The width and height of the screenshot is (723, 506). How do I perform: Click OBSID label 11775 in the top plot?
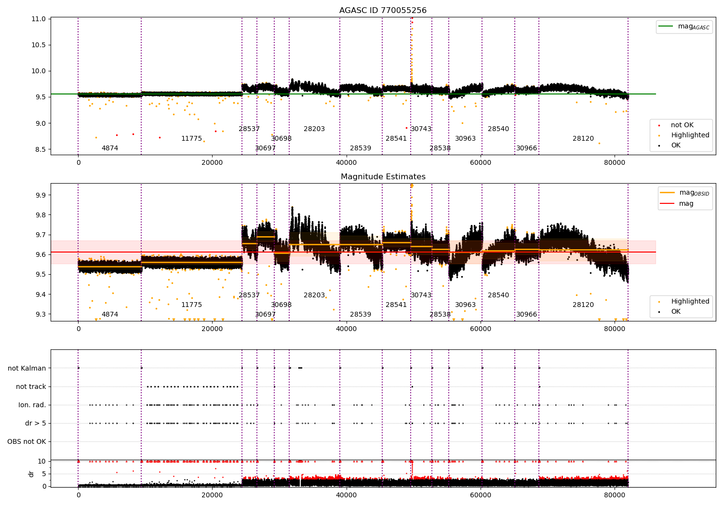(191, 138)
